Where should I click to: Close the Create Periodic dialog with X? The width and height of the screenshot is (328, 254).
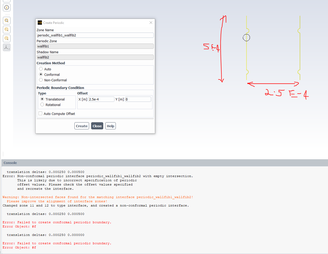point(151,23)
